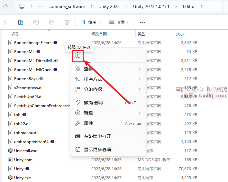This screenshot has width=228, height=182.
Task: Select RadeonRays.dll file
Action: click(x=28, y=79)
